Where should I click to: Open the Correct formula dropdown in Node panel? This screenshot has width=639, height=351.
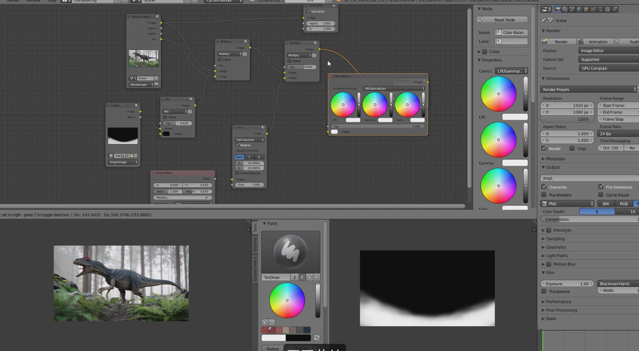(511, 71)
